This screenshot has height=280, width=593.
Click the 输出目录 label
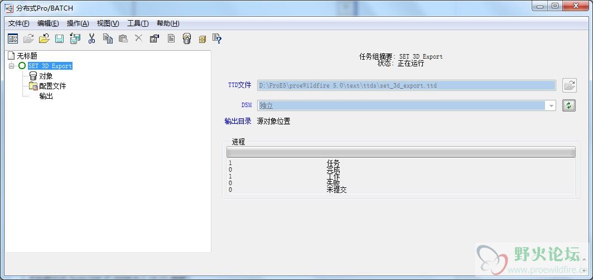tap(238, 122)
